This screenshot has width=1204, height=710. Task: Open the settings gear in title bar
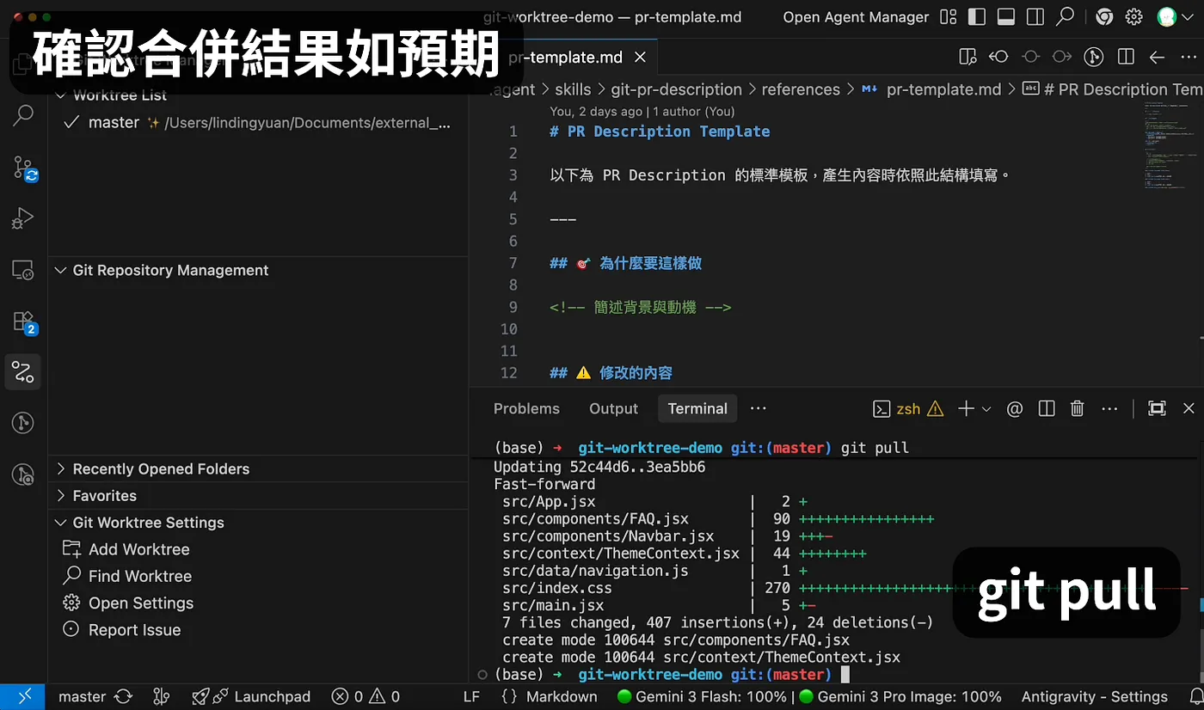pyautogui.click(x=1134, y=17)
